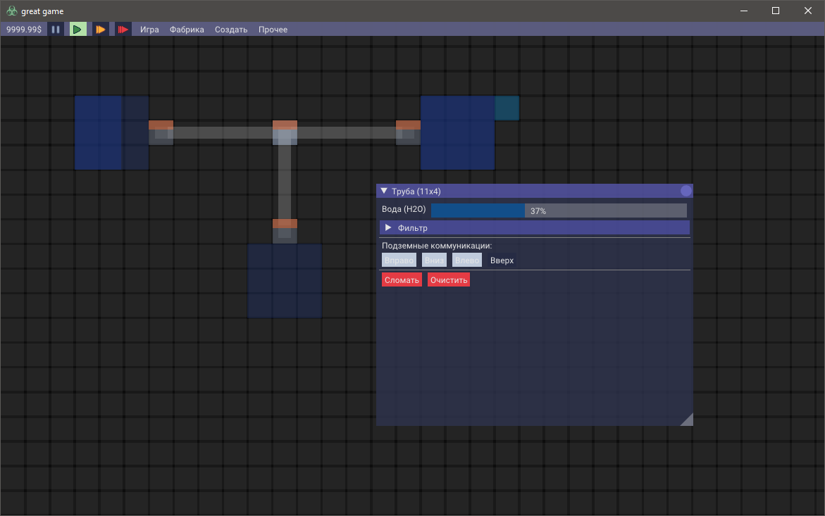The height and width of the screenshot is (516, 825).
Task: Select the dark blue building below the pipe
Action: [285, 281]
